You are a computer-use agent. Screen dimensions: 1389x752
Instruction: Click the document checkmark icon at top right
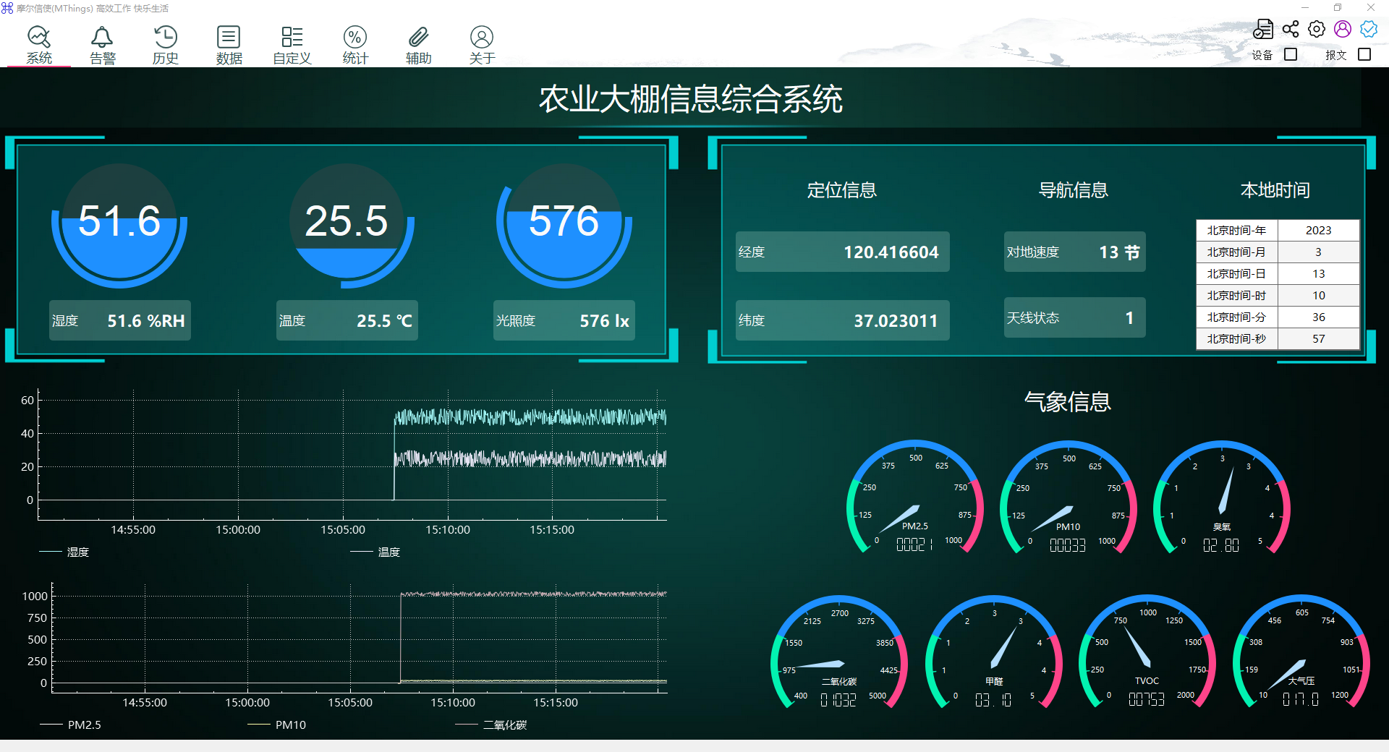[x=1263, y=29]
